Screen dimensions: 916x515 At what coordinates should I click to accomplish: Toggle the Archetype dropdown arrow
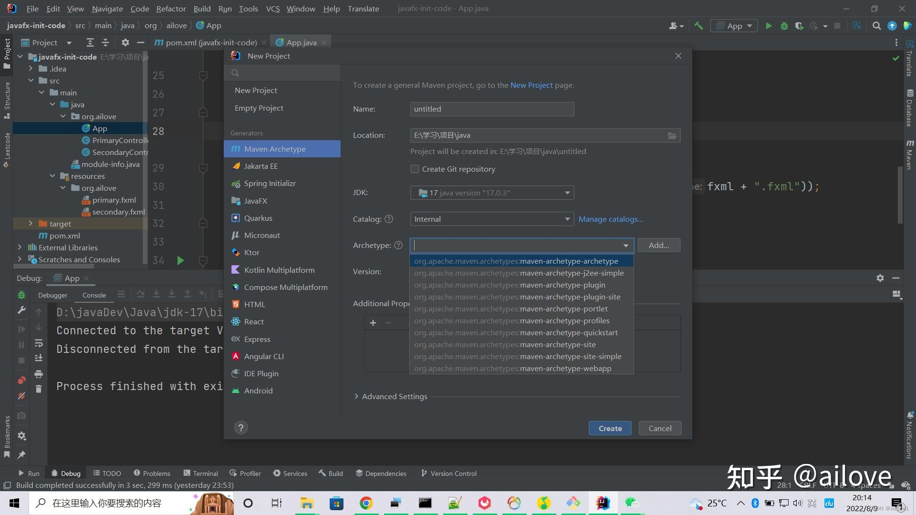(625, 246)
